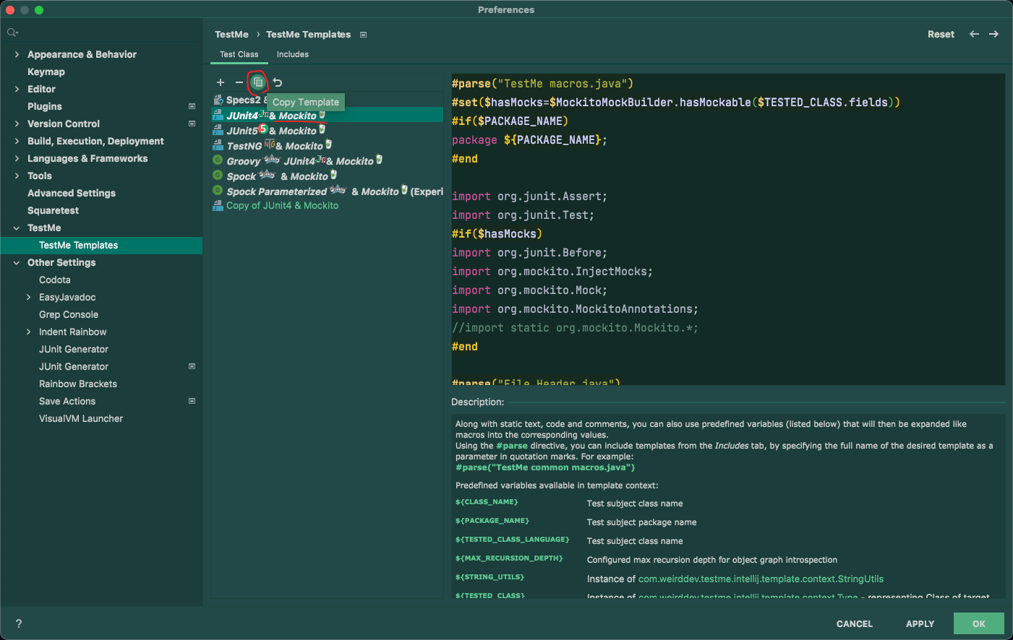Click the icon beside TestMe Templates breadcrumb
This screenshot has height=640, width=1013.
363,35
